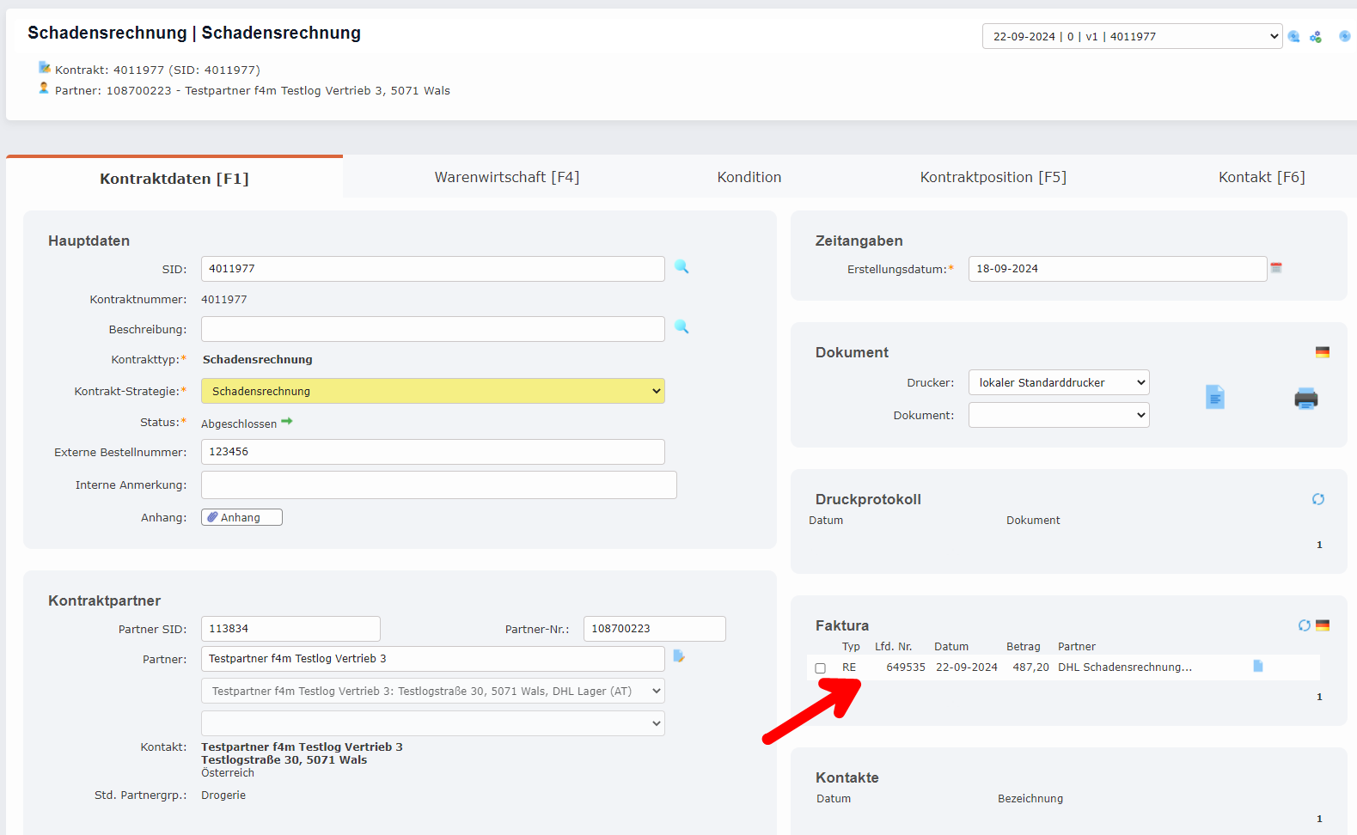Open the partner address dropdown Testlogstraße 30
This screenshot has width=1357, height=835.
[x=433, y=691]
